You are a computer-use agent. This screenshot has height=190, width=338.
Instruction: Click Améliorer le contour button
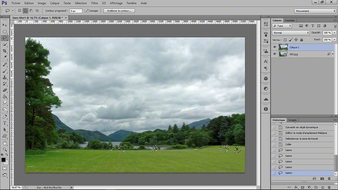pyautogui.click(x=119, y=11)
